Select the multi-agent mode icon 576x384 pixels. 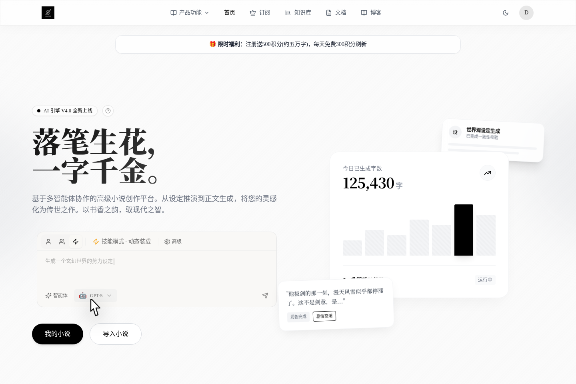click(x=62, y=242)
